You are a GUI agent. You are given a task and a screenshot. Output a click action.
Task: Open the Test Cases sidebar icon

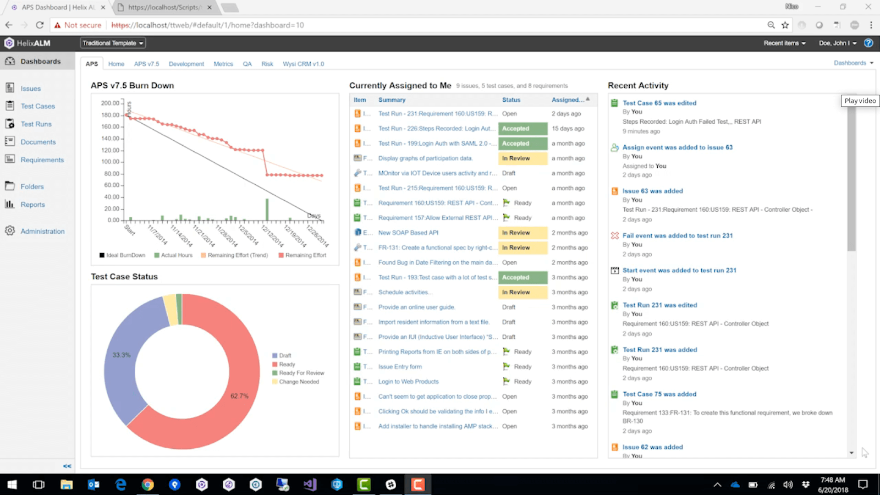pyautogui.click(x=10, y=106)
